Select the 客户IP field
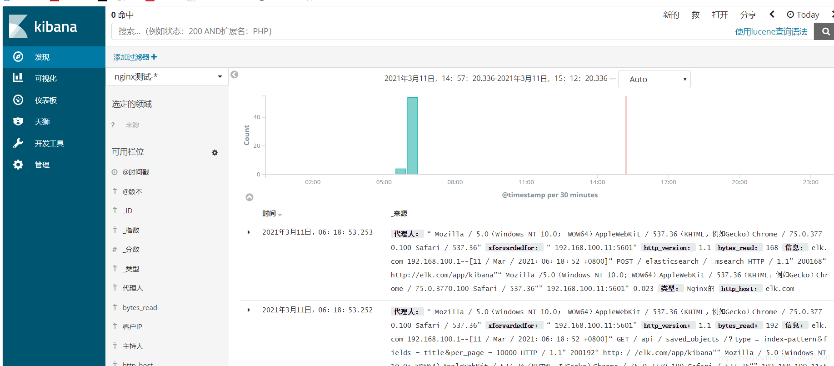834x366 pixels. 132,326
